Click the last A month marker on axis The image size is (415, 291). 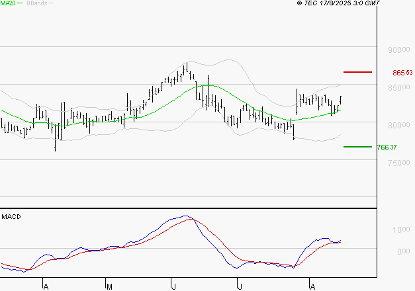(311, 286)
